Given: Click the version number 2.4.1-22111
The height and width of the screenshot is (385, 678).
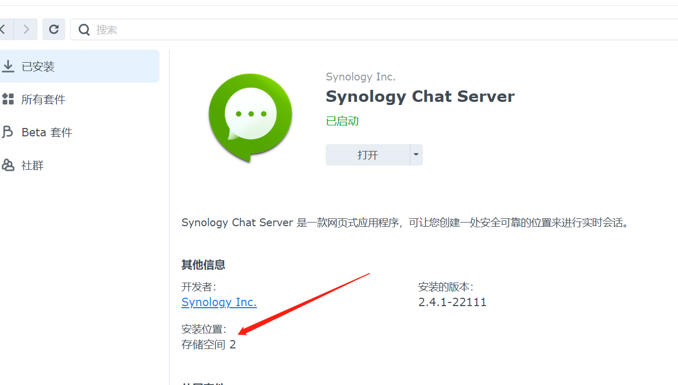Looking at the screenshot, I should tap(453, 302).
